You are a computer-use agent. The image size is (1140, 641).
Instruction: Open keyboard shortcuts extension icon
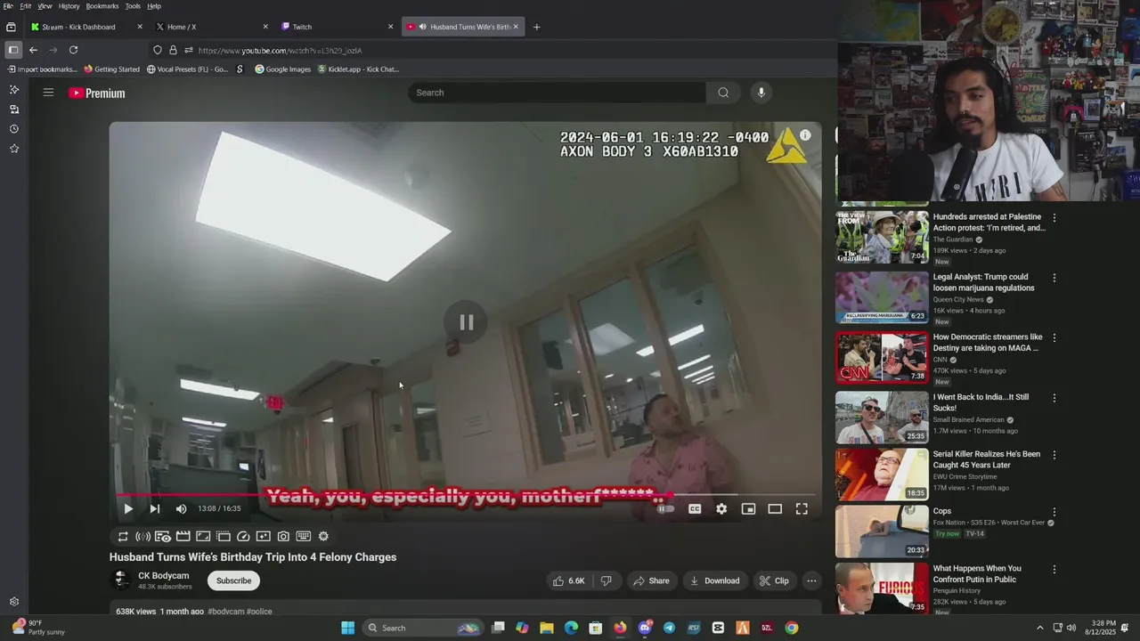304,536
